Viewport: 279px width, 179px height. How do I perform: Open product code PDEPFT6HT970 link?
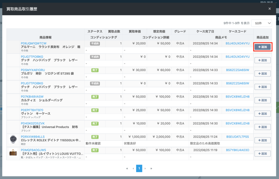[32, 110]
